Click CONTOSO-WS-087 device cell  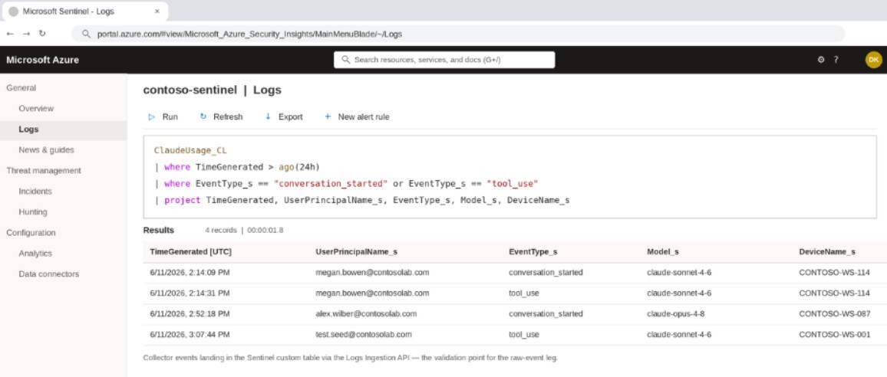click(834, 313)
